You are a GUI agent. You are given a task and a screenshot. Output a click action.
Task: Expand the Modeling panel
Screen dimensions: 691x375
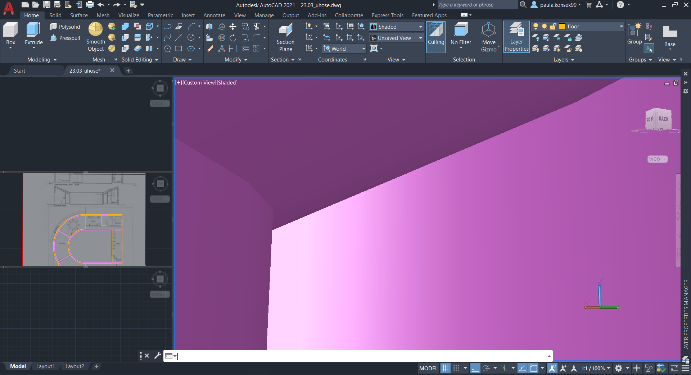click(42, 60)
